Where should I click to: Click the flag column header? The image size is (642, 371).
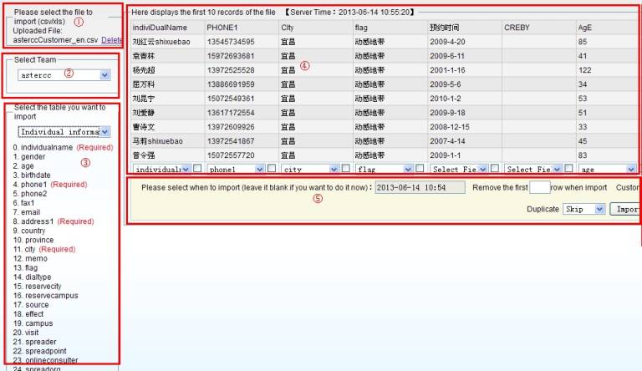(361, 28)
